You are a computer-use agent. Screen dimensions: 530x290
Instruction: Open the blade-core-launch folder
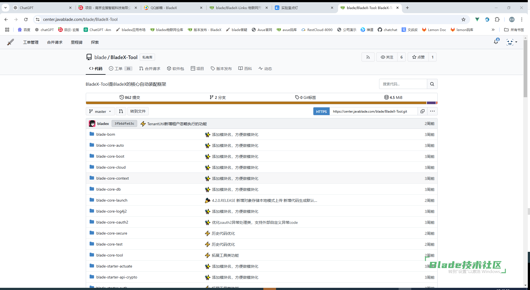112,200
